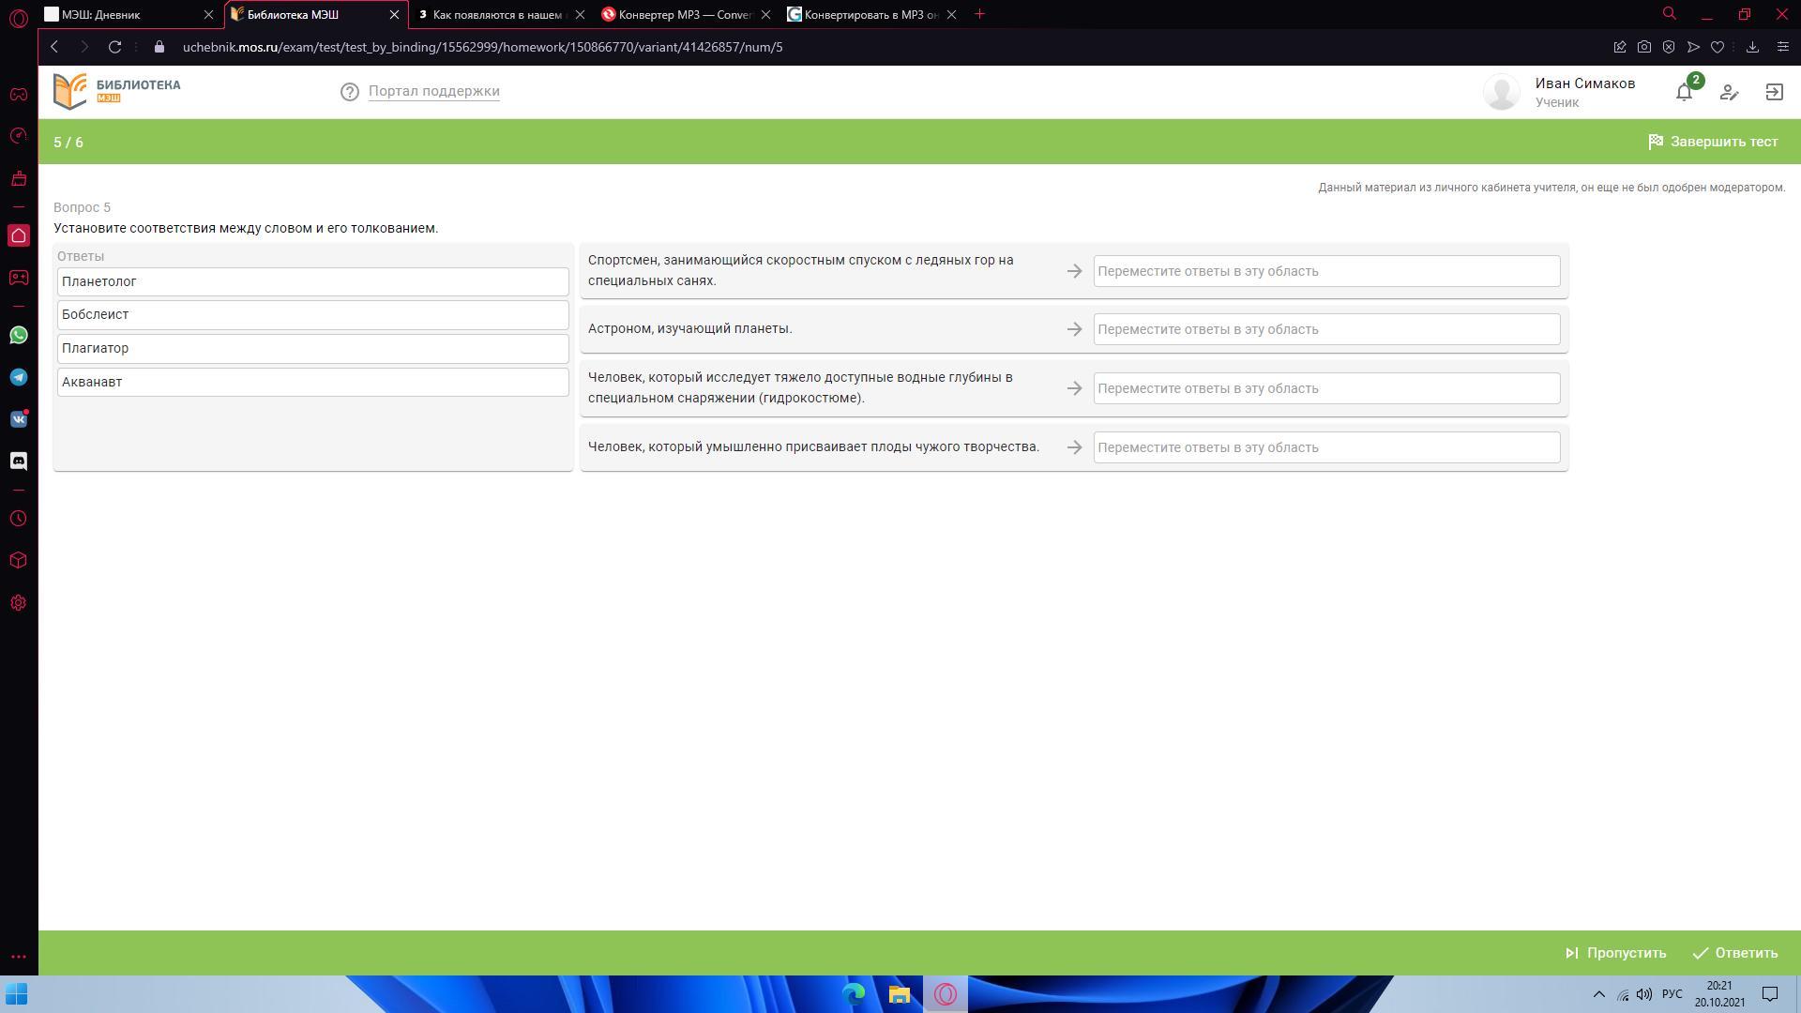Open the taskbar clock and date
Screen dimensions: 1801x1013
click(1719, 994)
